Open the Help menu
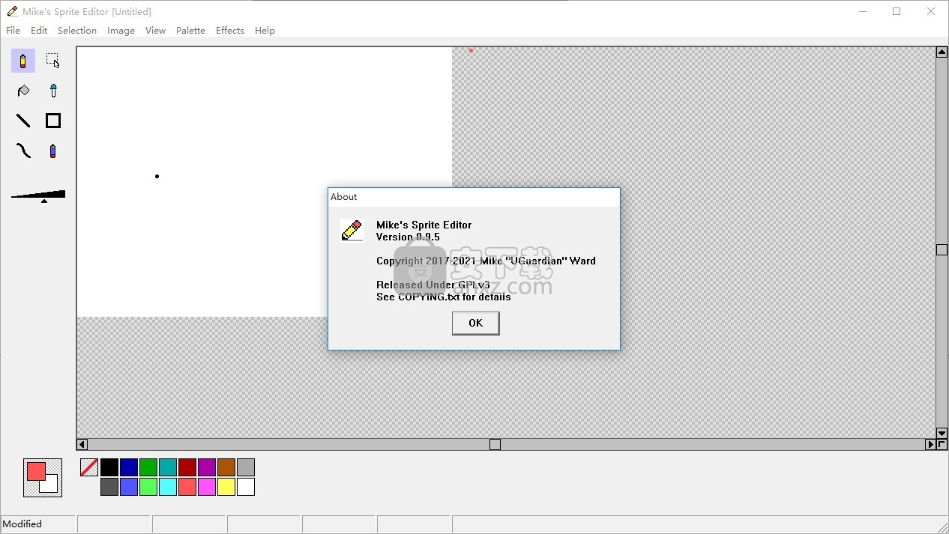 pos(265,31)
